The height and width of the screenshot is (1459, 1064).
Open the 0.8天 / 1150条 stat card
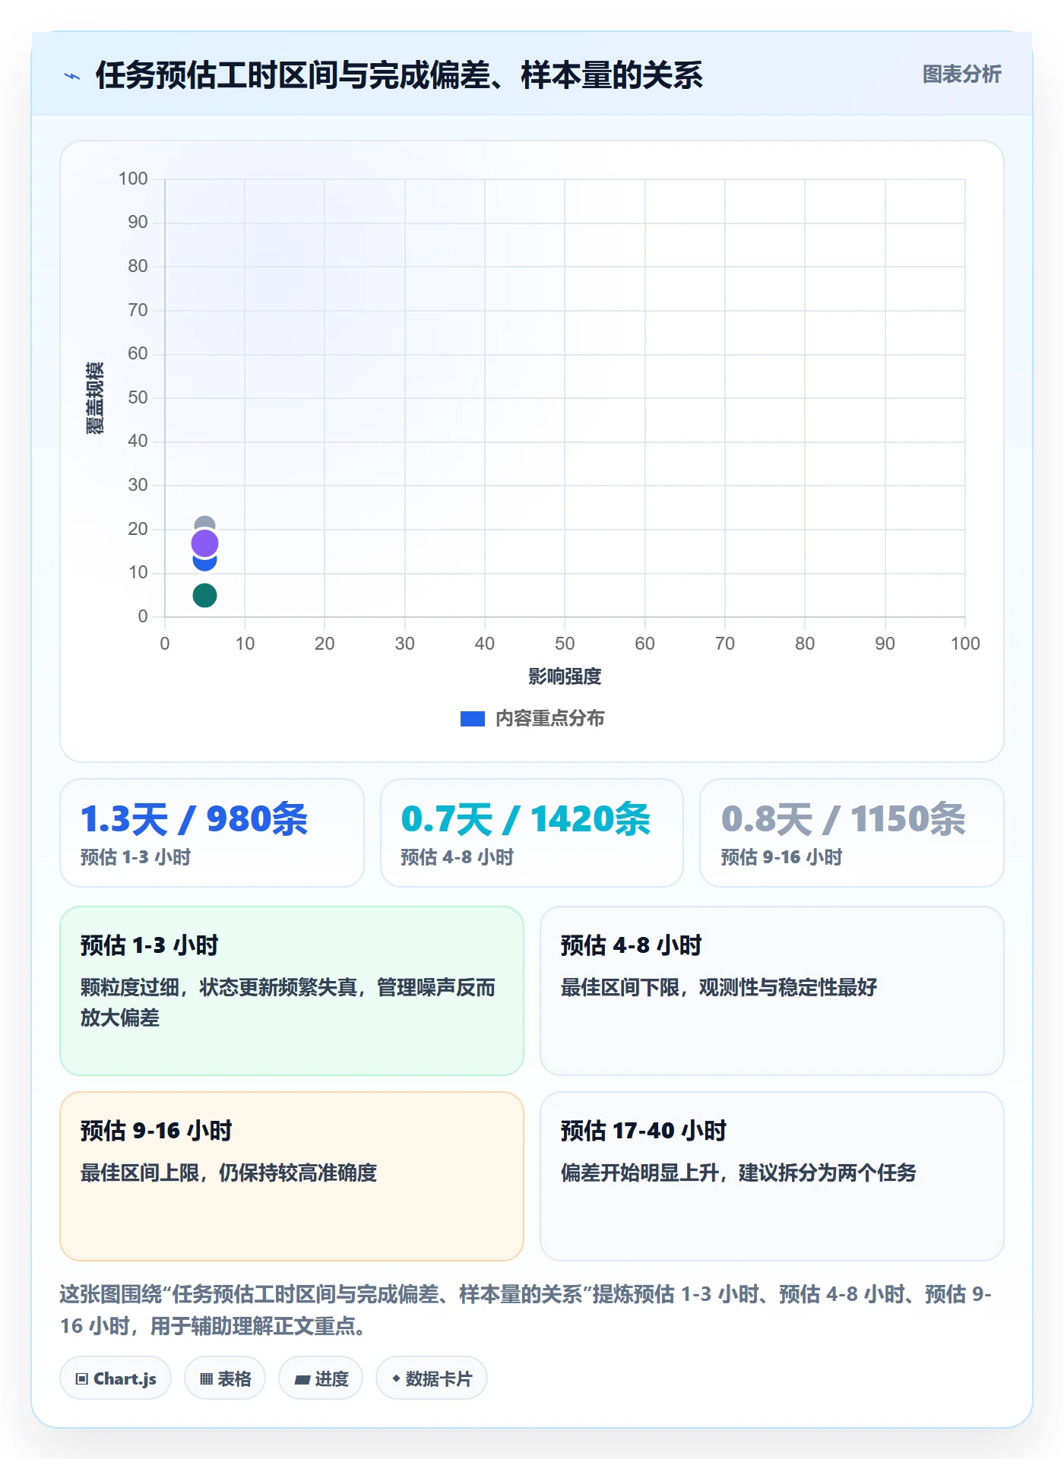[x=852, y=833]
